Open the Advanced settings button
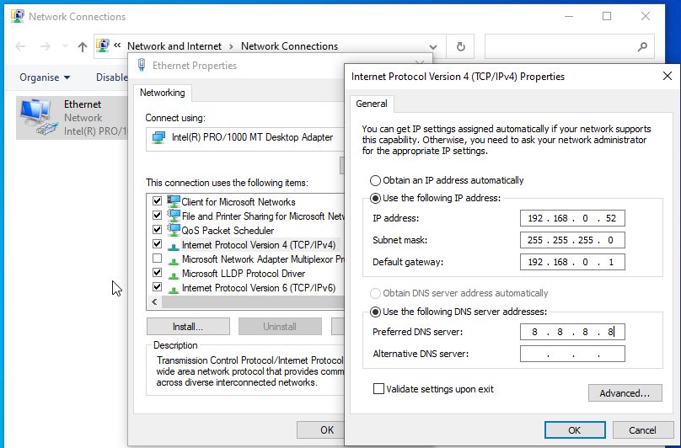The width and height of the screenshot is (681, 448). [625, 393]
